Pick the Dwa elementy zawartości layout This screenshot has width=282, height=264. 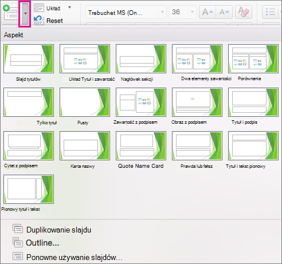click(x=197, y=59)
